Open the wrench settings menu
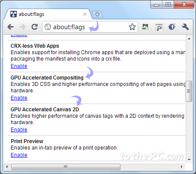This screenshot has width=196, height=174. [185, 27]
